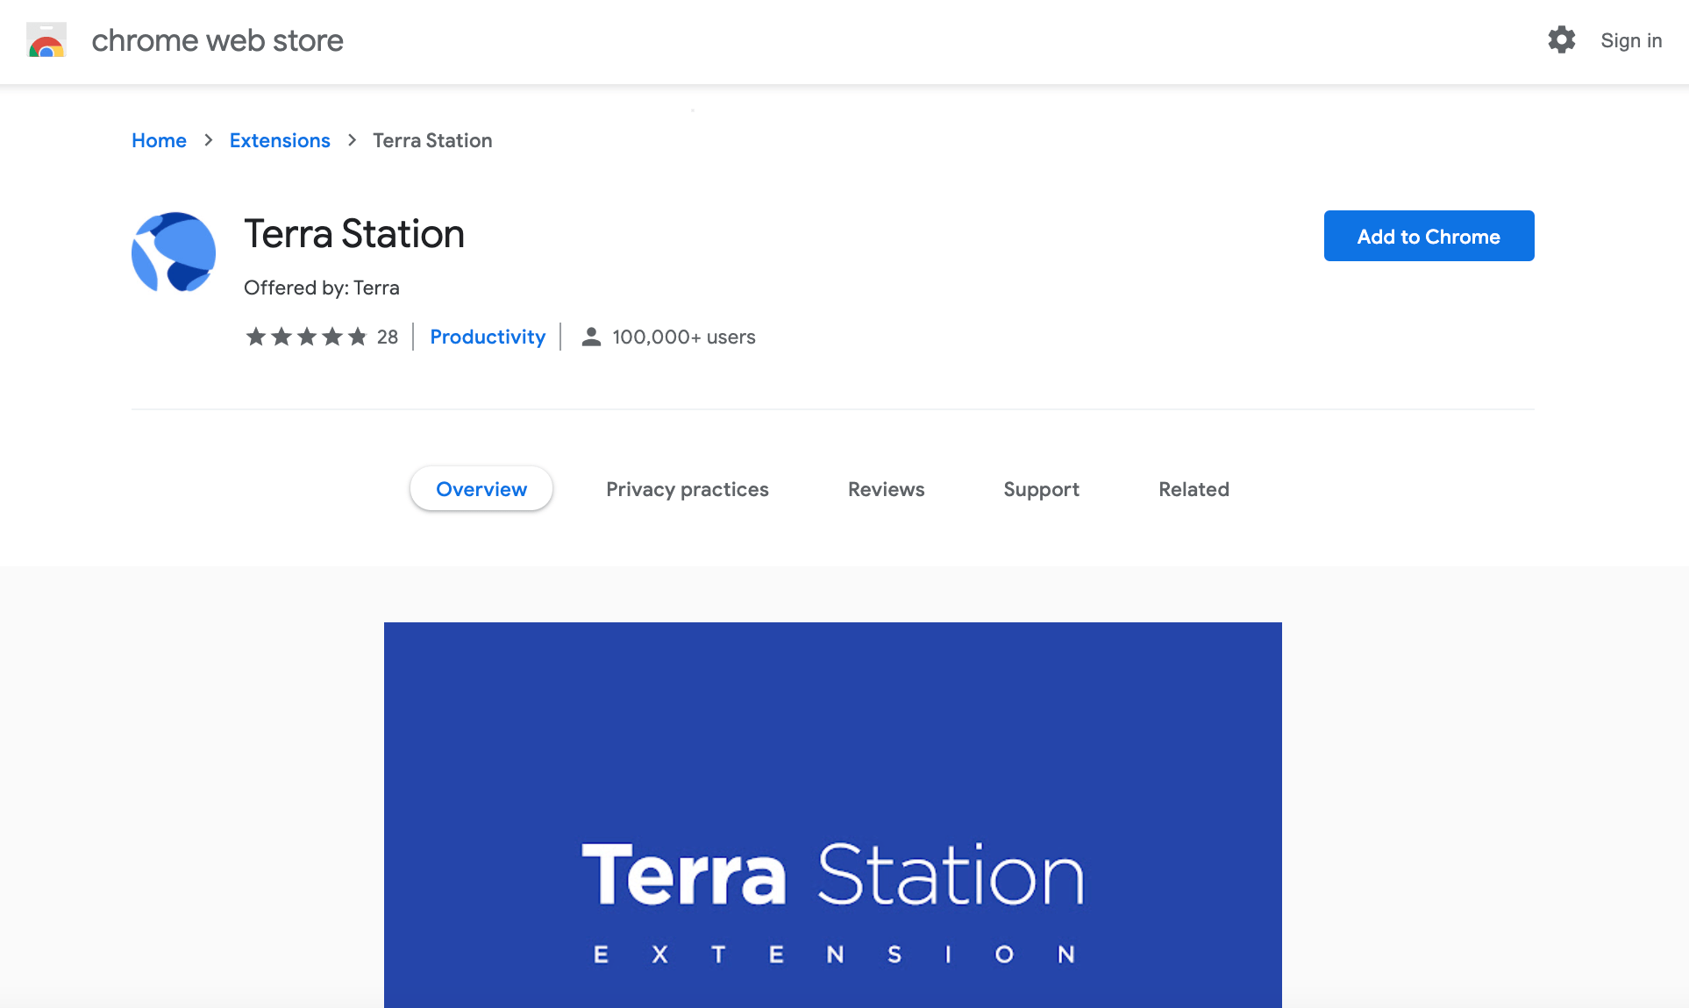
Task: Open the Productivity category link
Action: 488,337
